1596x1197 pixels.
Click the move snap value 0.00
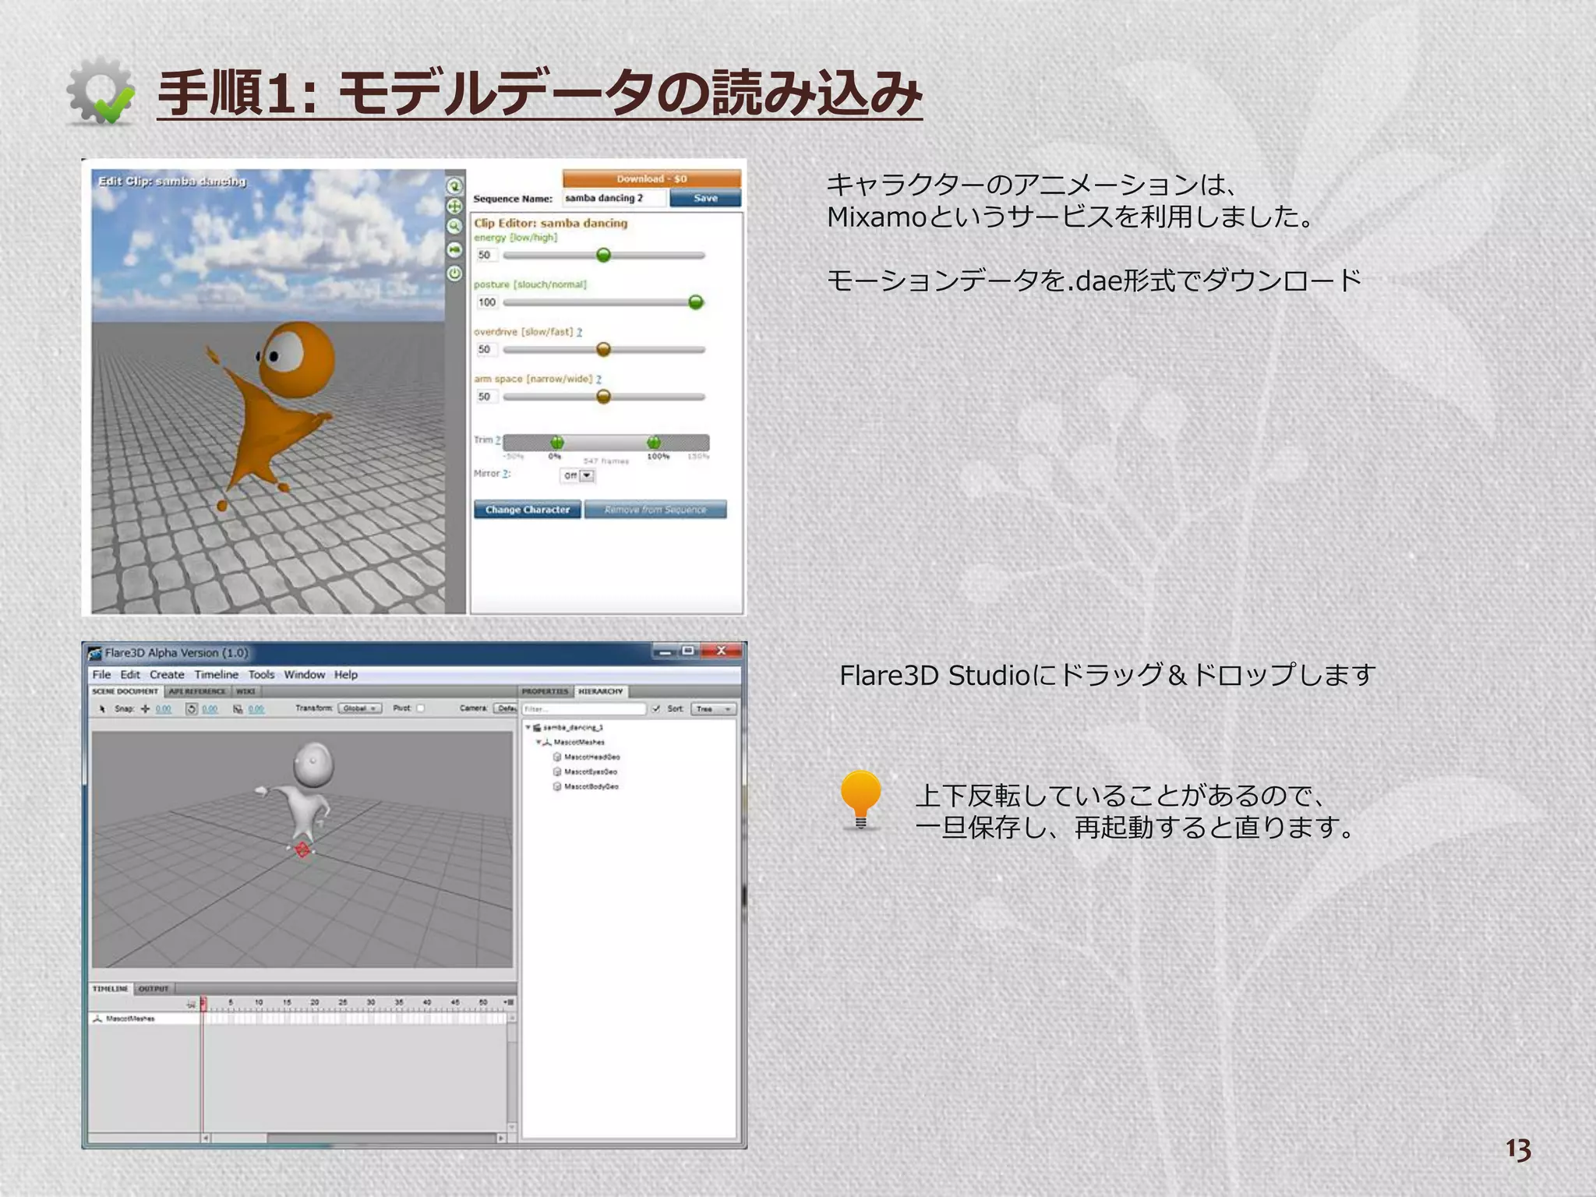(x=163, y=709)
